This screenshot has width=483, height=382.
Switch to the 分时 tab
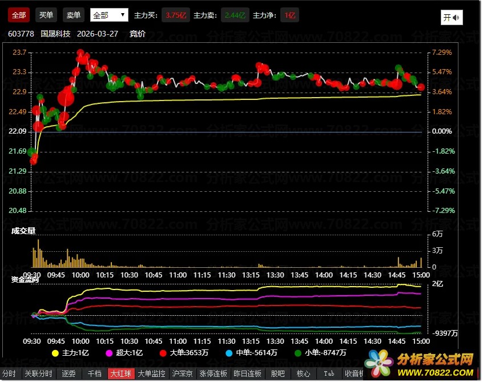tap(10, 374)
